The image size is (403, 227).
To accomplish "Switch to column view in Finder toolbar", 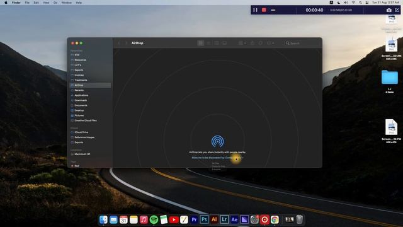I will pyautogui.click(x=217, y=43).
